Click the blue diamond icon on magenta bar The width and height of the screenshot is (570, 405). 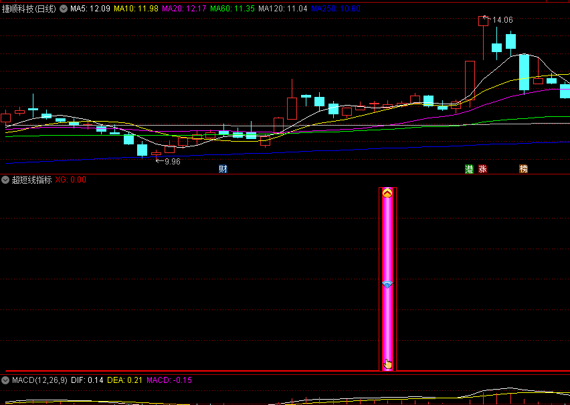[387, 285]
